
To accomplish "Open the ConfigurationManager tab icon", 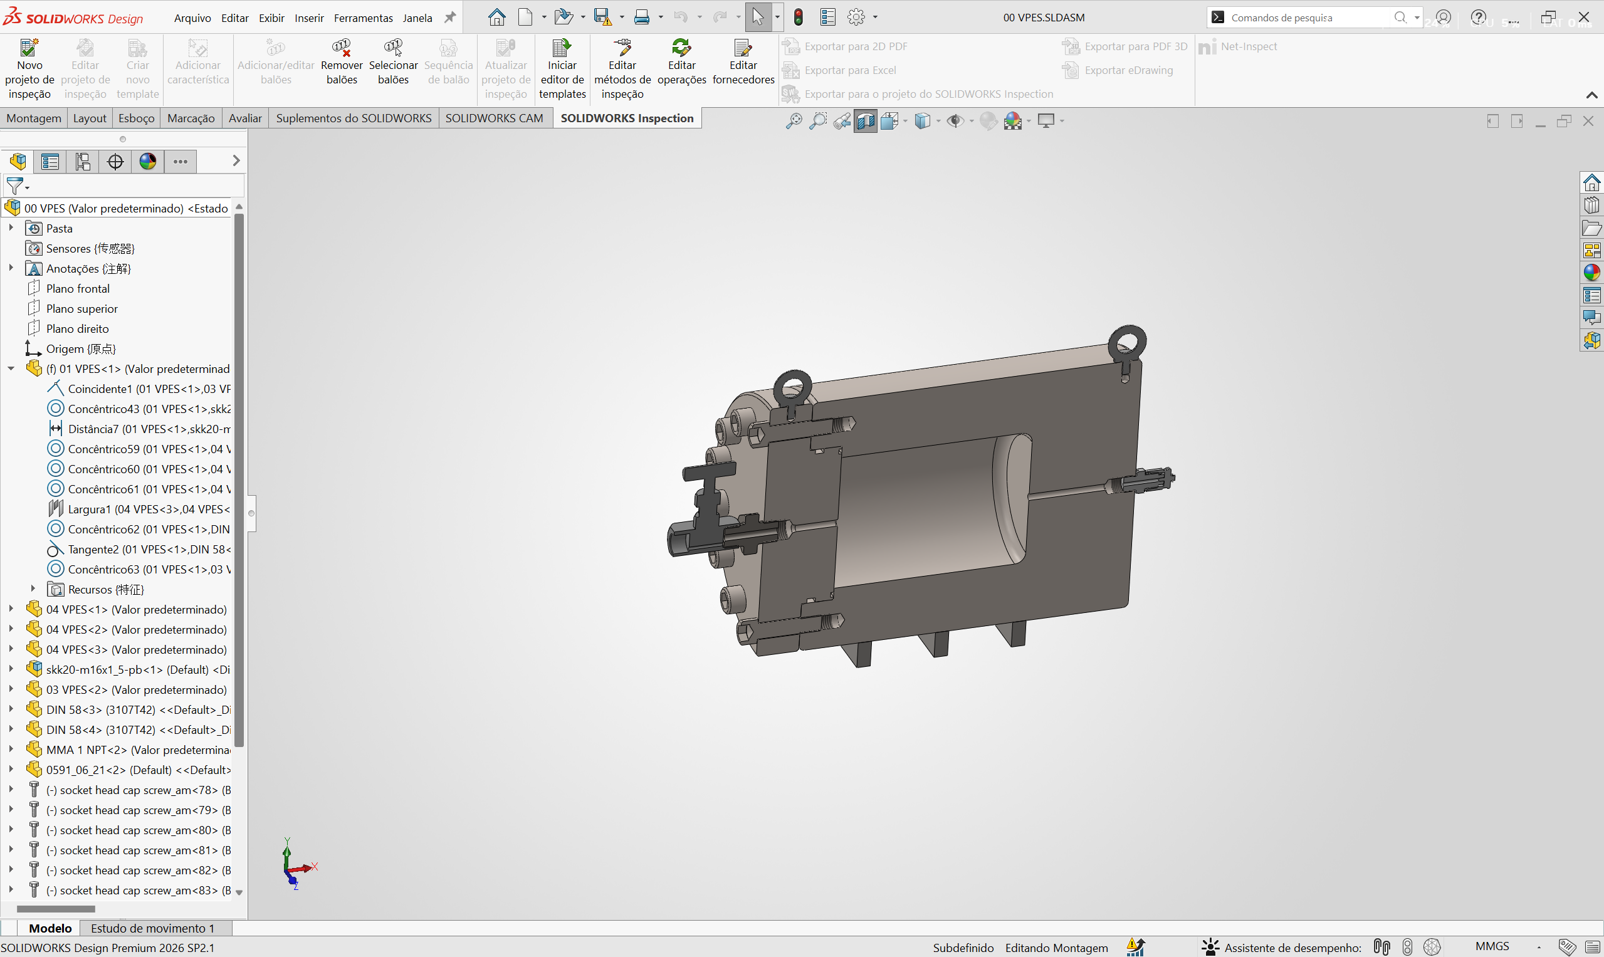I will 83,161.
